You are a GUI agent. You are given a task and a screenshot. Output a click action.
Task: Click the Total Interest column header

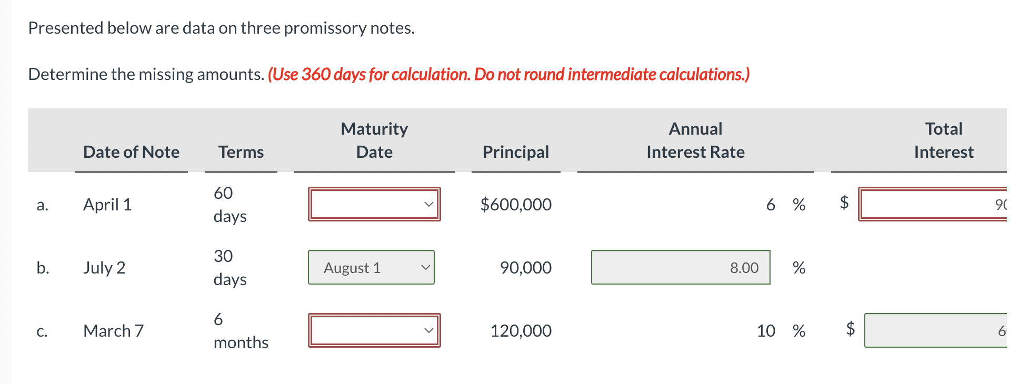coord(943,140)
